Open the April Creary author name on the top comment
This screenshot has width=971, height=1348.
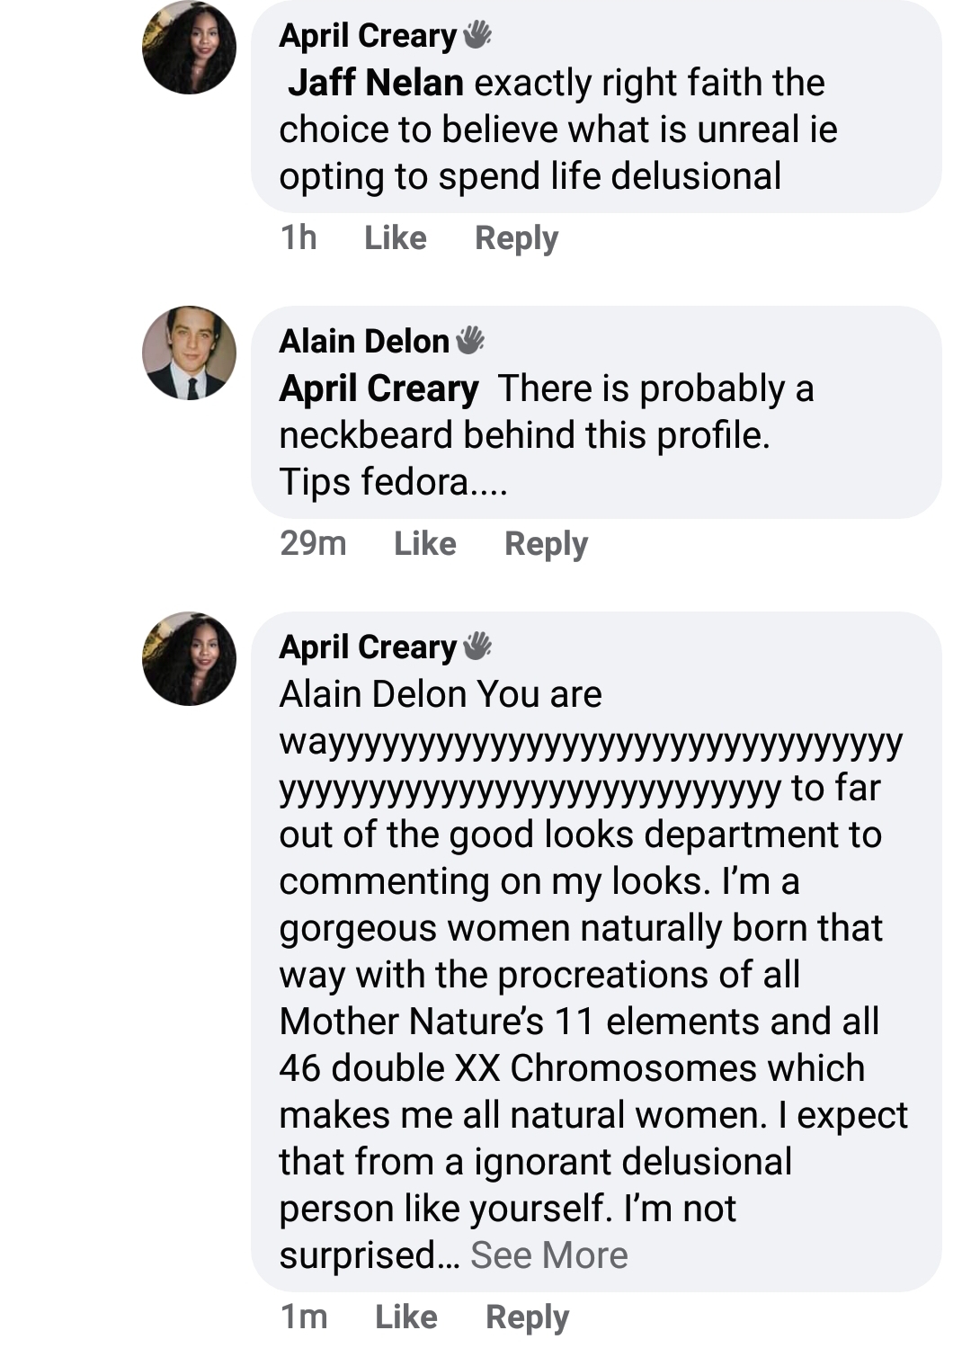coord(368,36)
